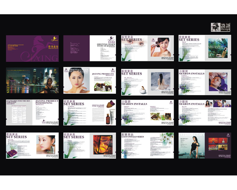Click the 'JIAYING PRODUCT POSITIONING' heading

coord(47,102)
